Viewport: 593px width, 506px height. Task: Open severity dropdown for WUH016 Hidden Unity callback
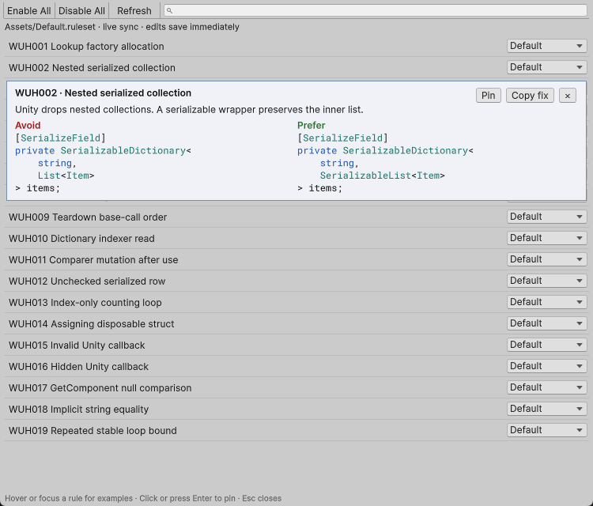click(x=546, y=366)
